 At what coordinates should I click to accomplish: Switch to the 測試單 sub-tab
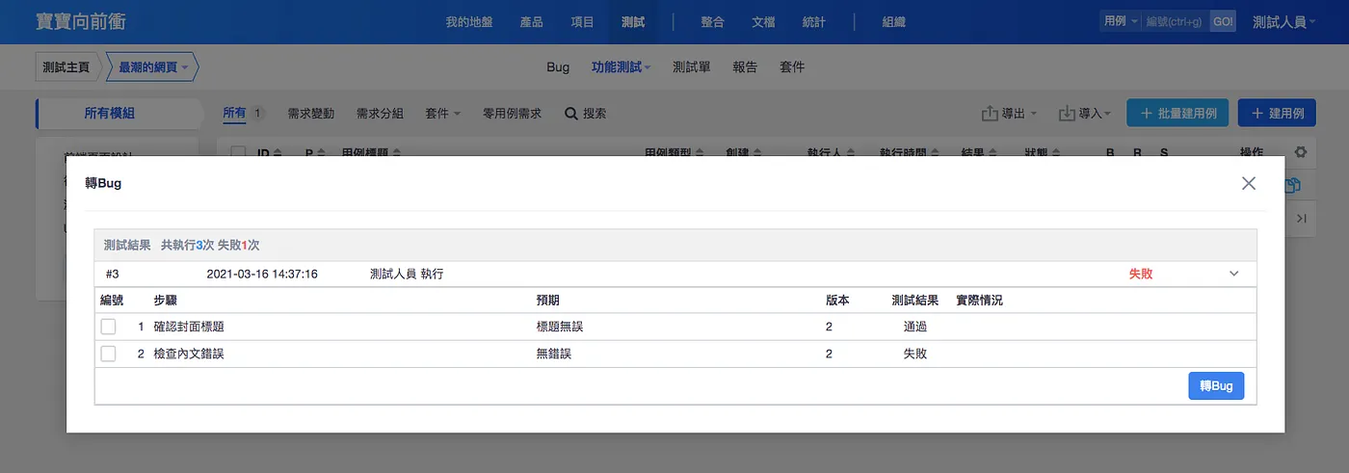coord(692,67)
